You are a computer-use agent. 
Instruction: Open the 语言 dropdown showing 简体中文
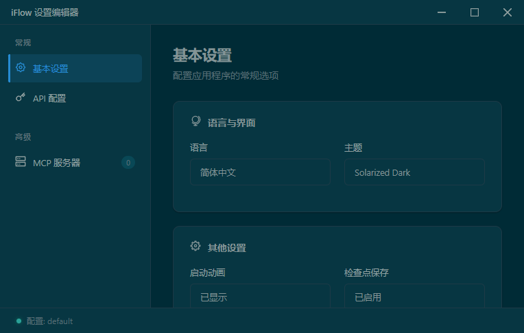[260, 172]
